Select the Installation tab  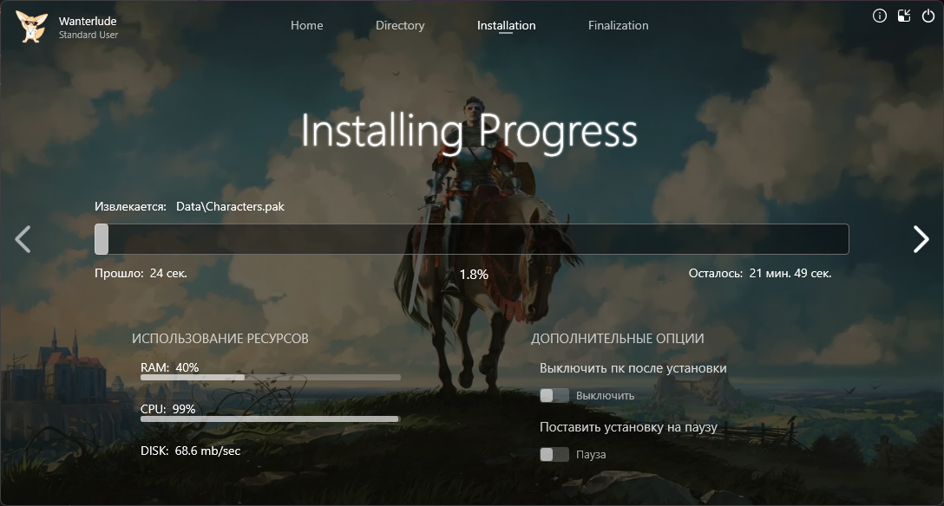coord(506,25)
